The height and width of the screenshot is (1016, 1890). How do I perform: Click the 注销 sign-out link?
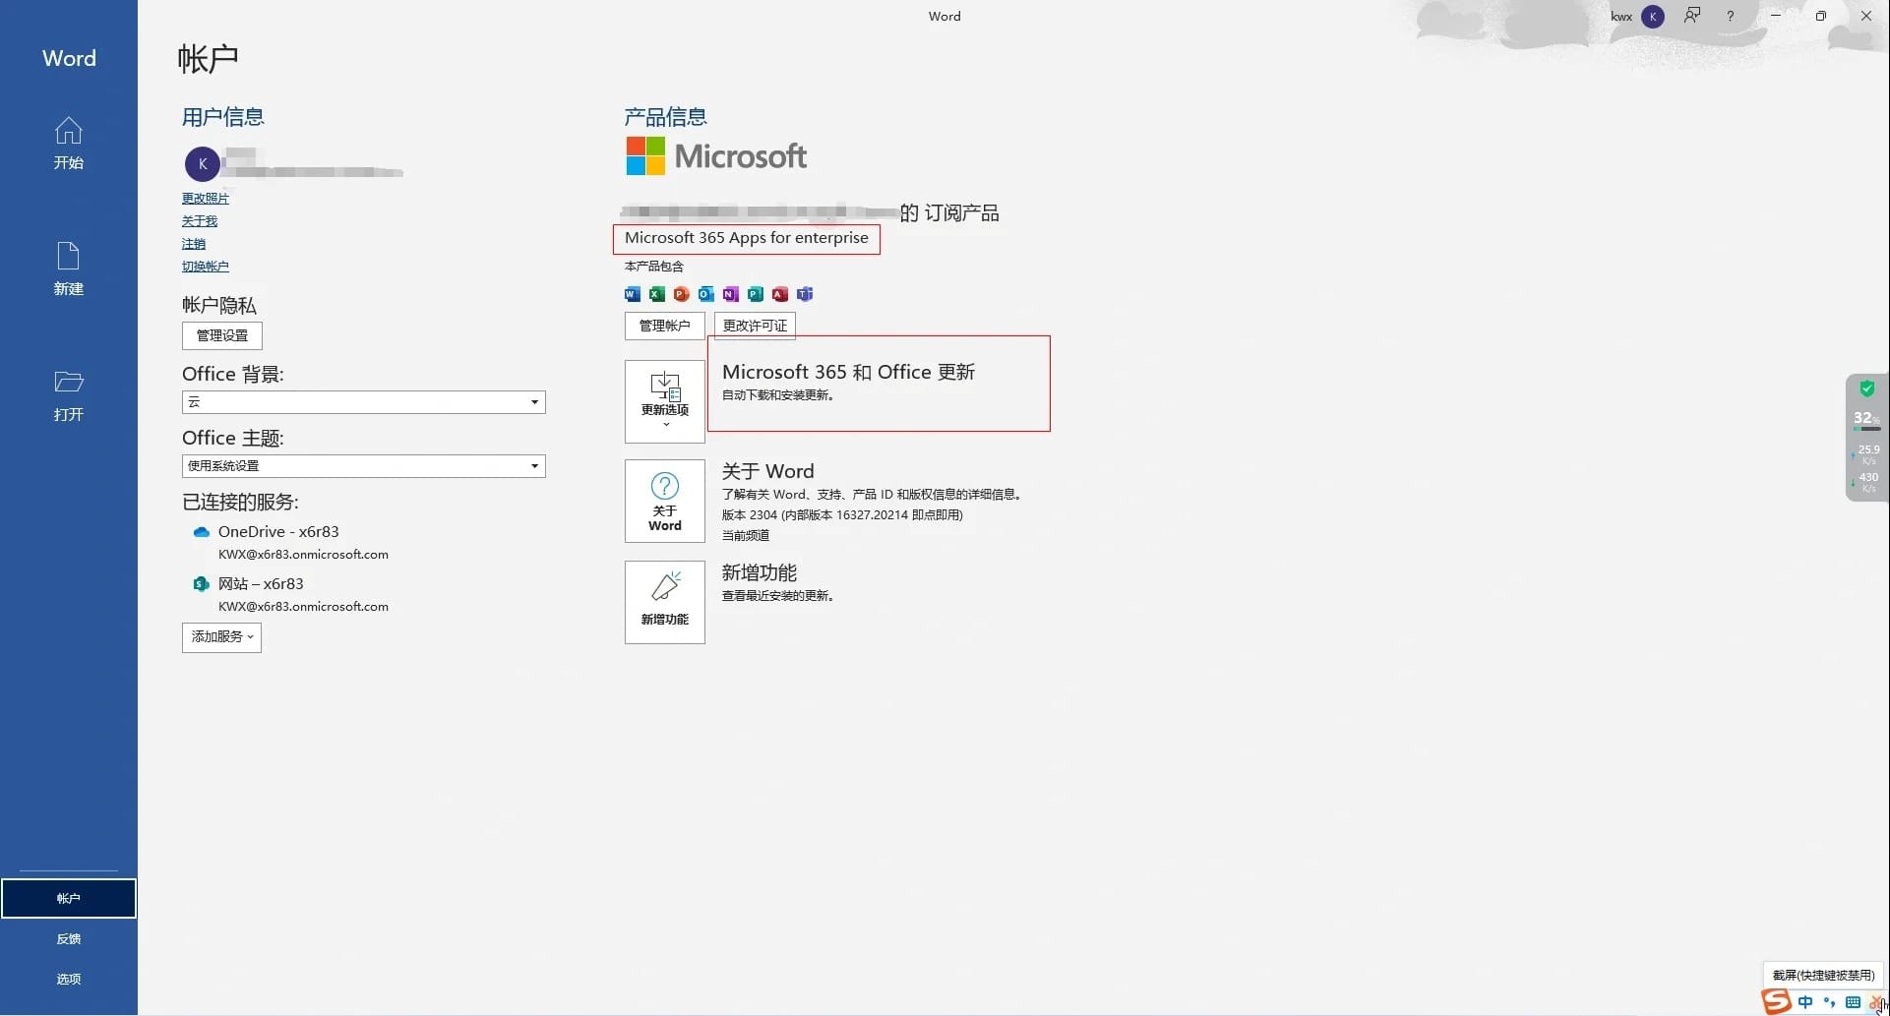coord(194,244)
